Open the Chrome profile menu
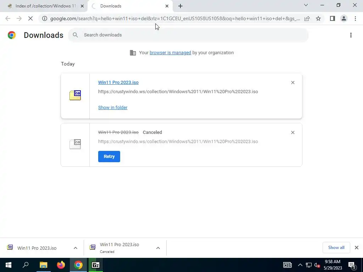Screen dimensions: 363x272 pos(344,18)
